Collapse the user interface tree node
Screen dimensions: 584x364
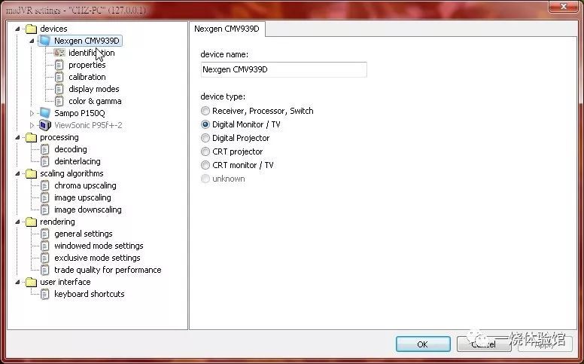click(x=17, y=282)
